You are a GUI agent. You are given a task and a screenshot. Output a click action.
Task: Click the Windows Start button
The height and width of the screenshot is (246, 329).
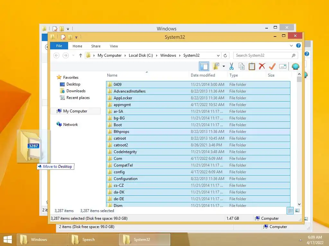point(8,240)
